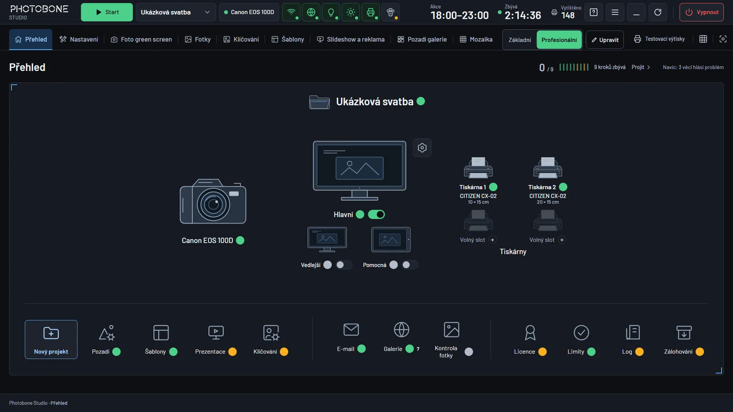Click the globe network status icon
This screenshot has height=412, width=733.
click(311, 12)
